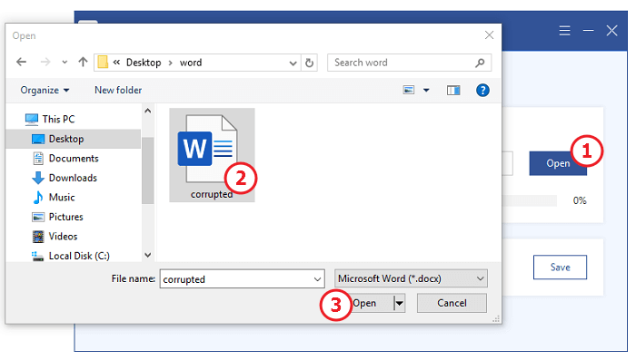Click the blue Open button in repair app
636x360 pixels.
tap(558, 163)
